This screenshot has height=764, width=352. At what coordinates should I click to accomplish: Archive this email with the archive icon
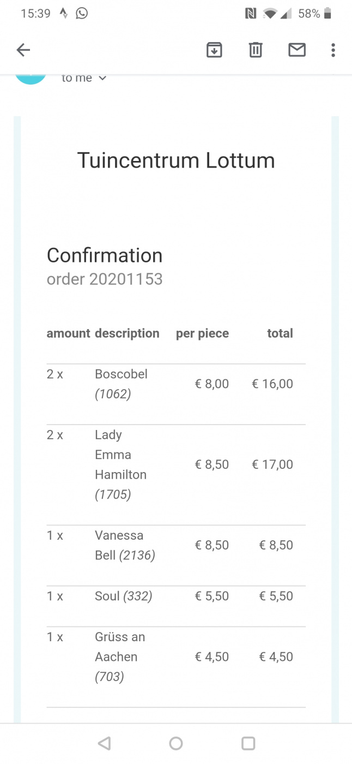[x=214, y=50]
